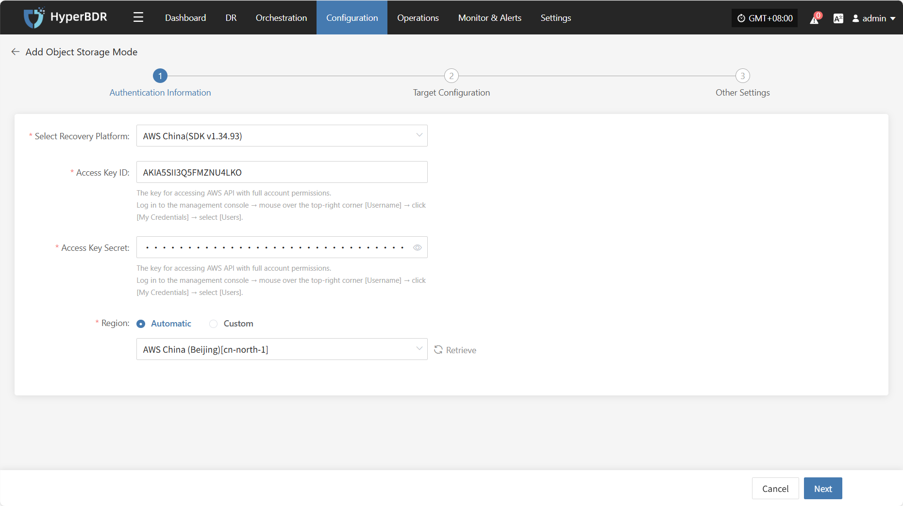Select the Automatic region radio button

141,324
